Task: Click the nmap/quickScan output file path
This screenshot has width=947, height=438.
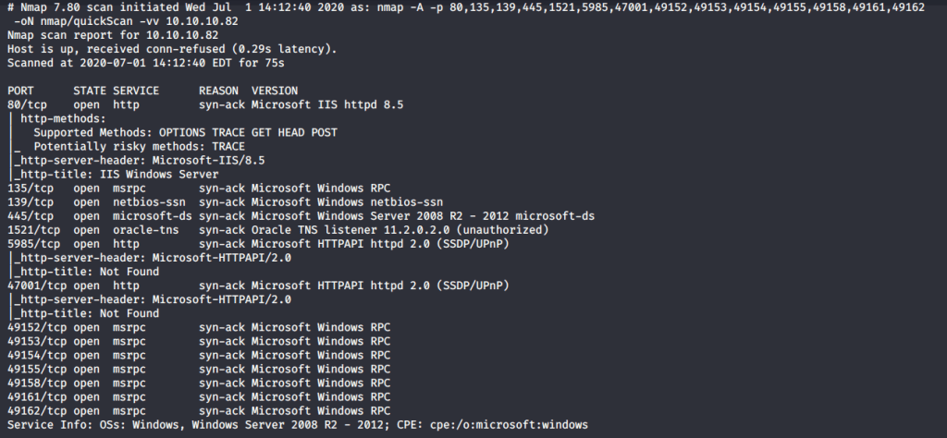Action: [x=86, y=21]
